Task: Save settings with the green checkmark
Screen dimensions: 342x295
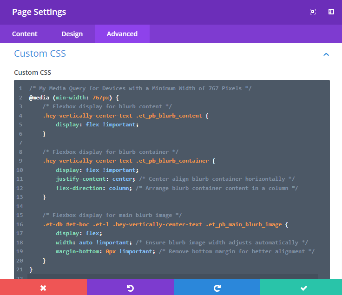Action: (303, 288)
